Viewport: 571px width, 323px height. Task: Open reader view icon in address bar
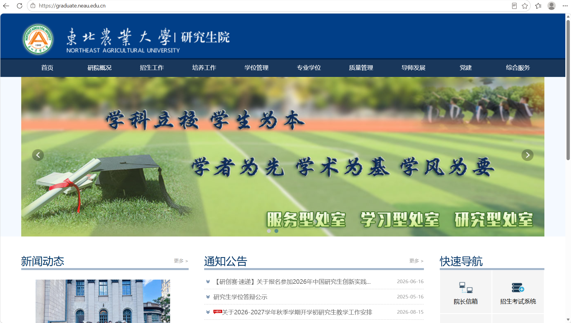click(514, 6)
